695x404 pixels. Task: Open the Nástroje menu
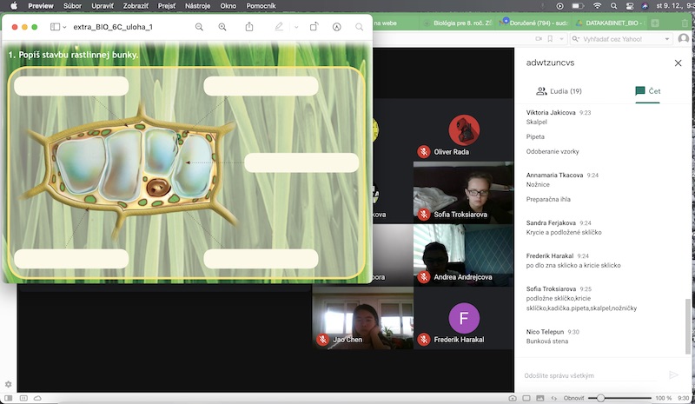click(198, 6)
